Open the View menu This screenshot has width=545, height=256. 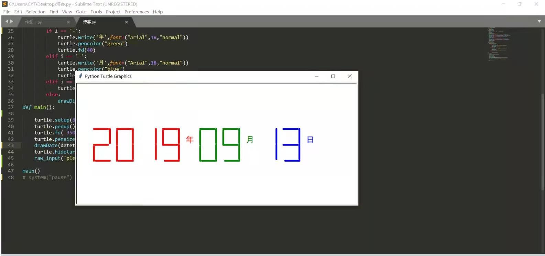67,12
